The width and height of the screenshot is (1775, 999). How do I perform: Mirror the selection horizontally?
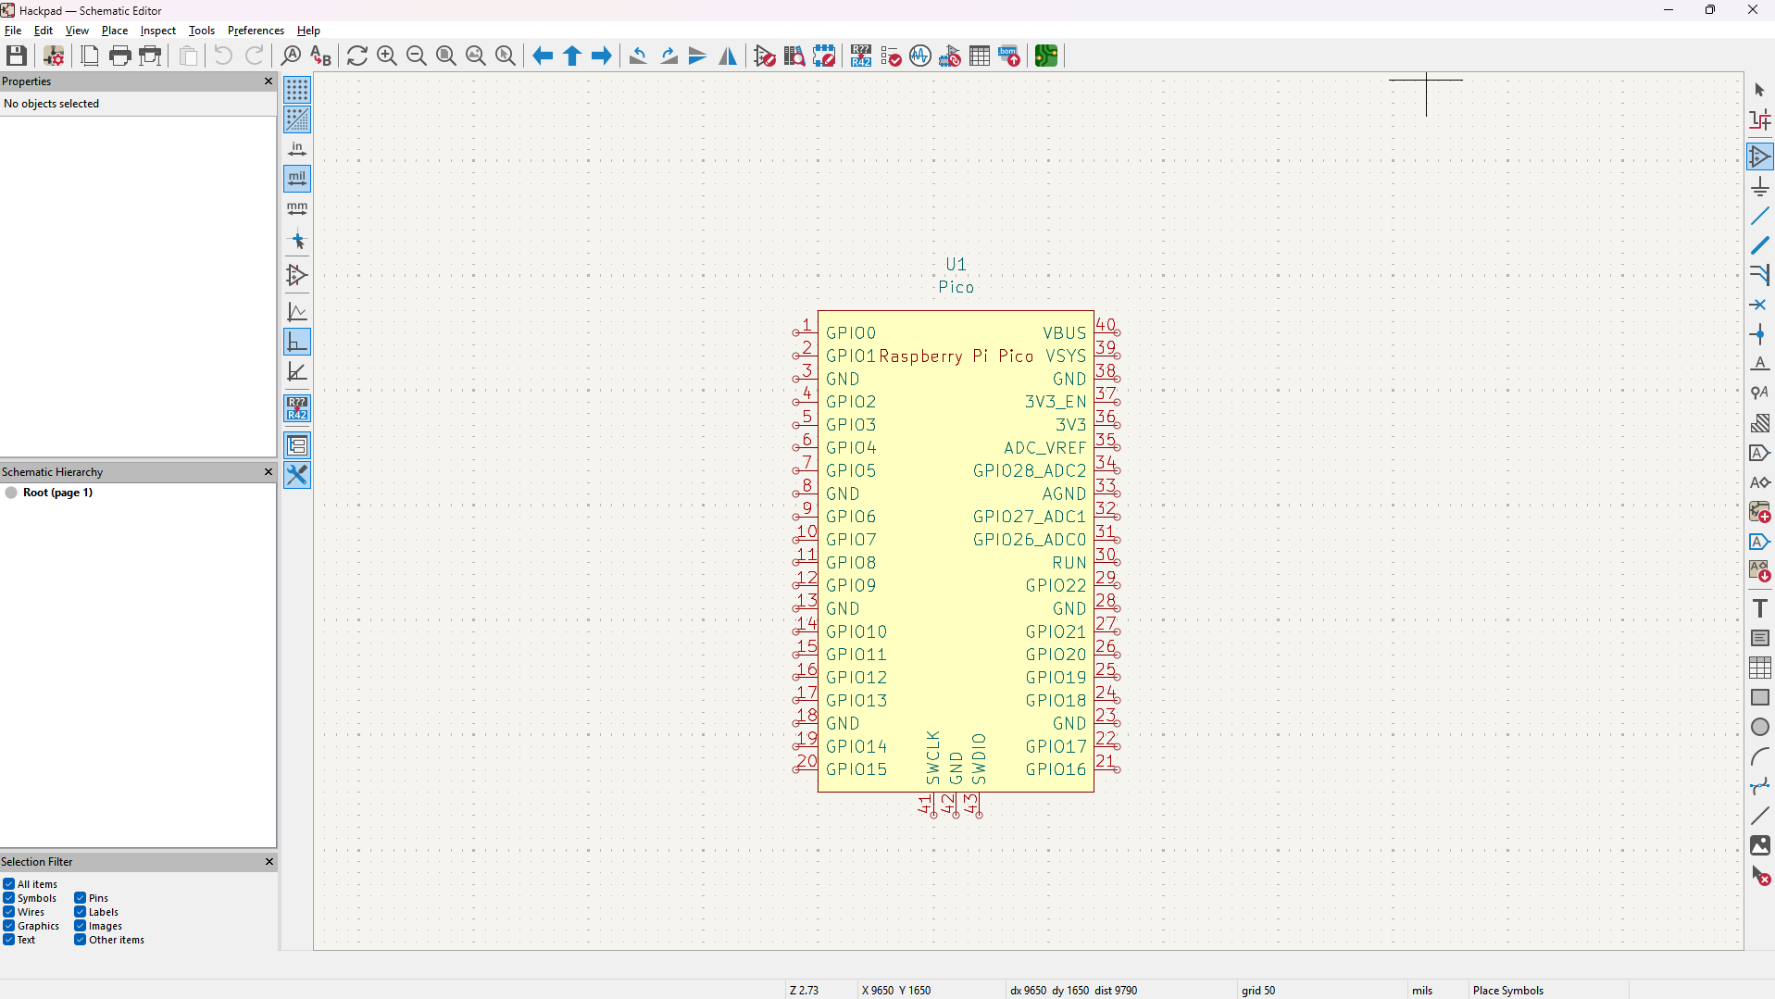click(x=728, y=56)
